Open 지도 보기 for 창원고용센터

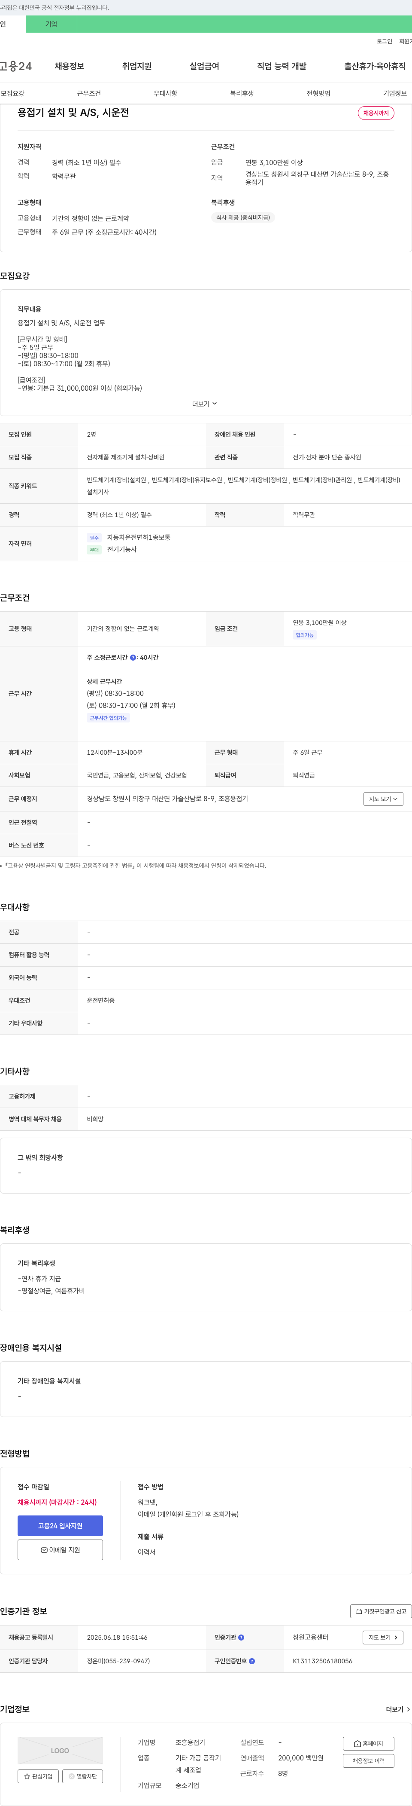[383, 1638]
